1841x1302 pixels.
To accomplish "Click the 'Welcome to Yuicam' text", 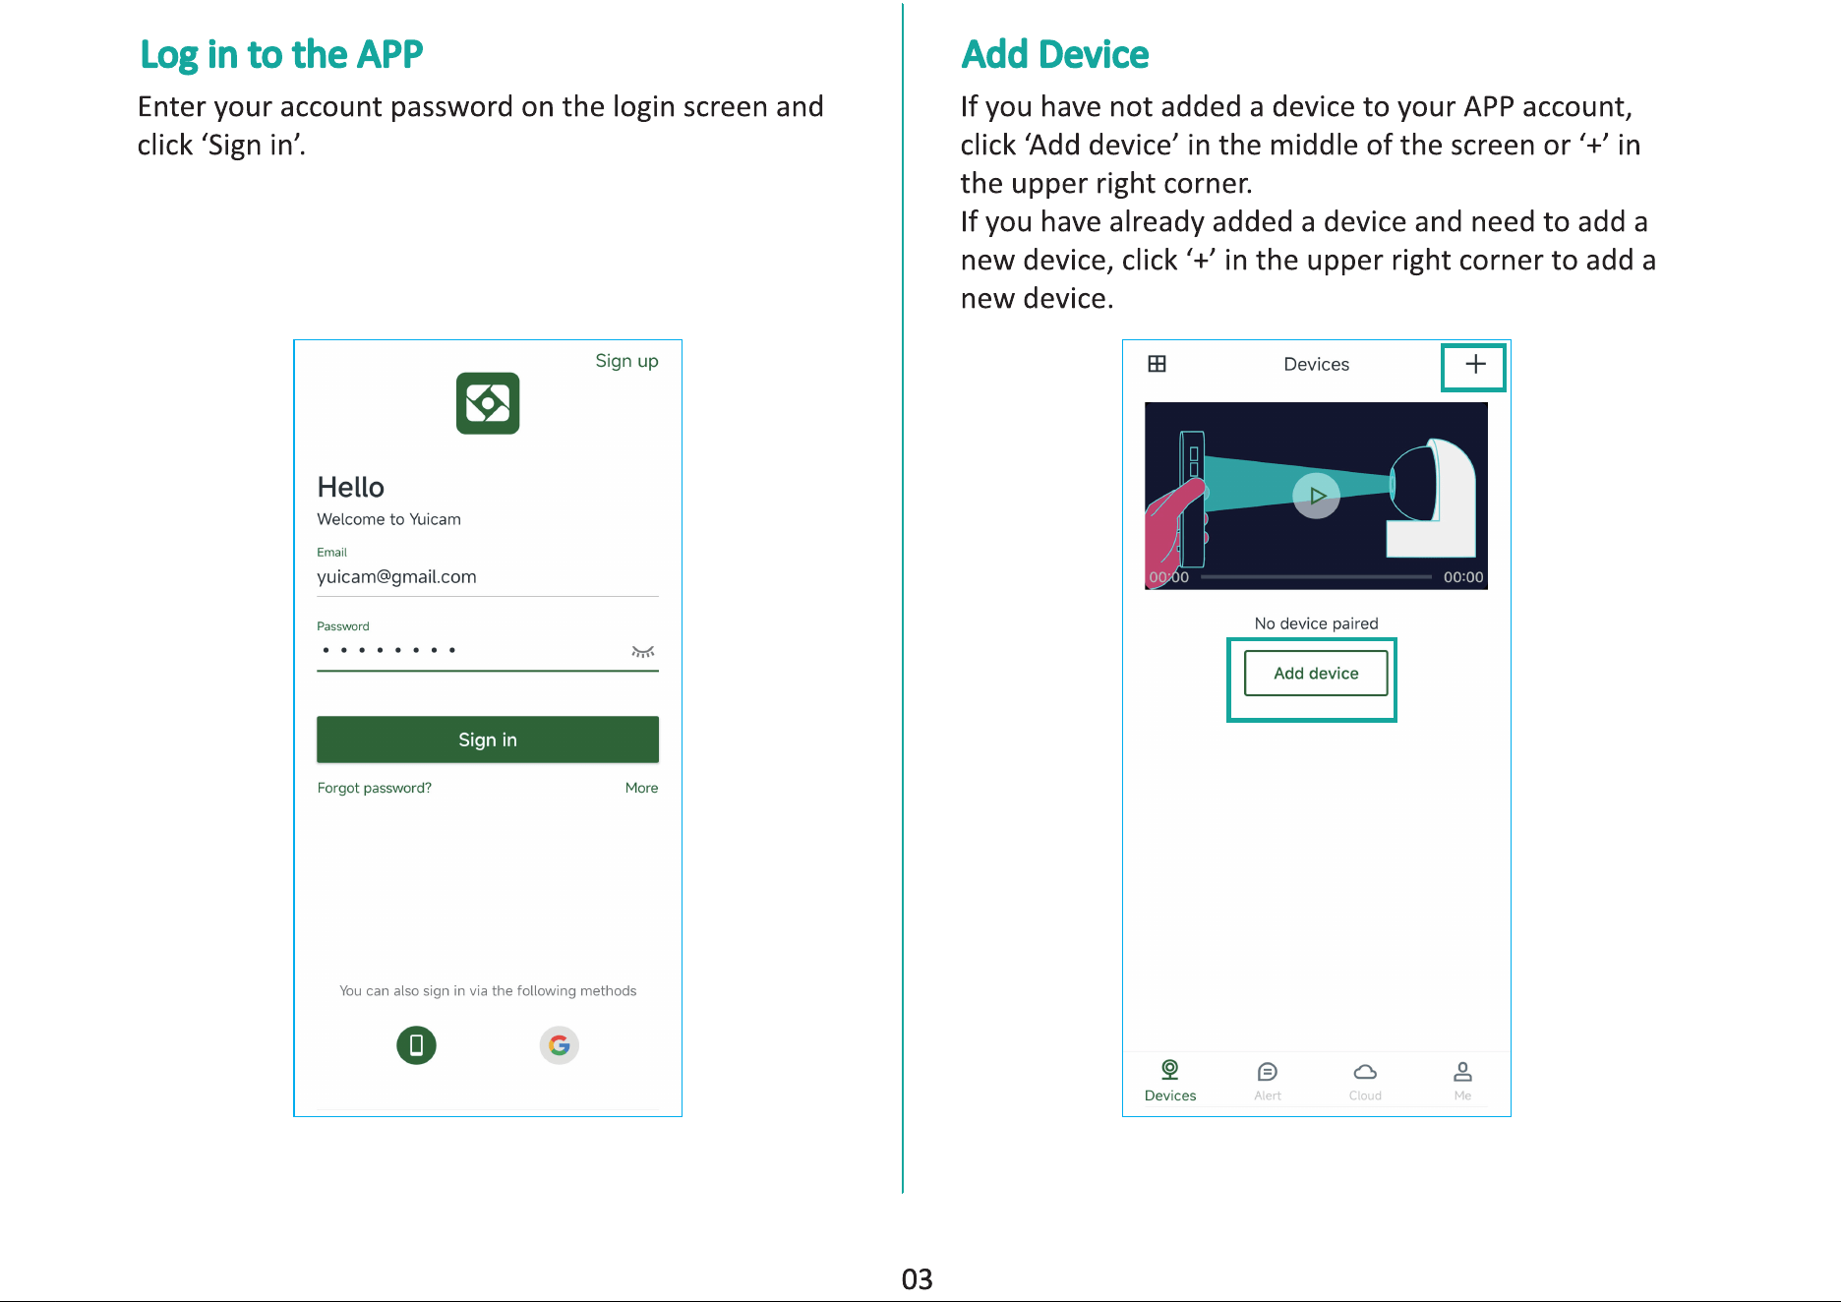I will pos(388,519).
